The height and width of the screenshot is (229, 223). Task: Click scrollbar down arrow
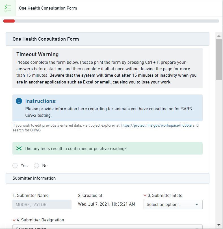219,225
